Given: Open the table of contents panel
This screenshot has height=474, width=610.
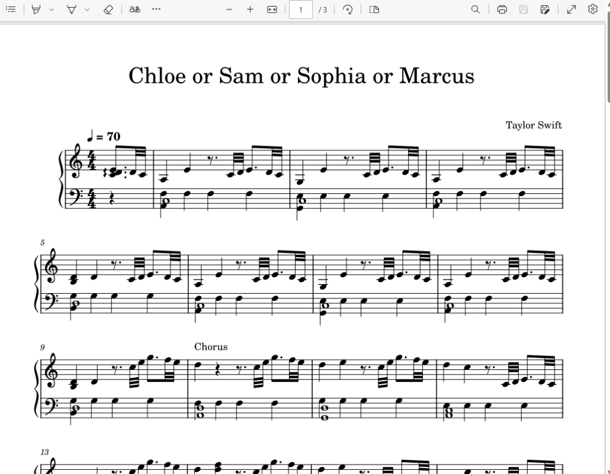Looking at the screenshot, I should pyautogui.click(x=11, y=10).
